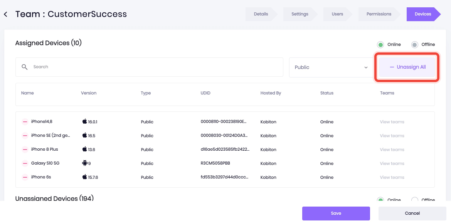Click the Unassign All button
451x222 pixels.
(x=407, y=67)
